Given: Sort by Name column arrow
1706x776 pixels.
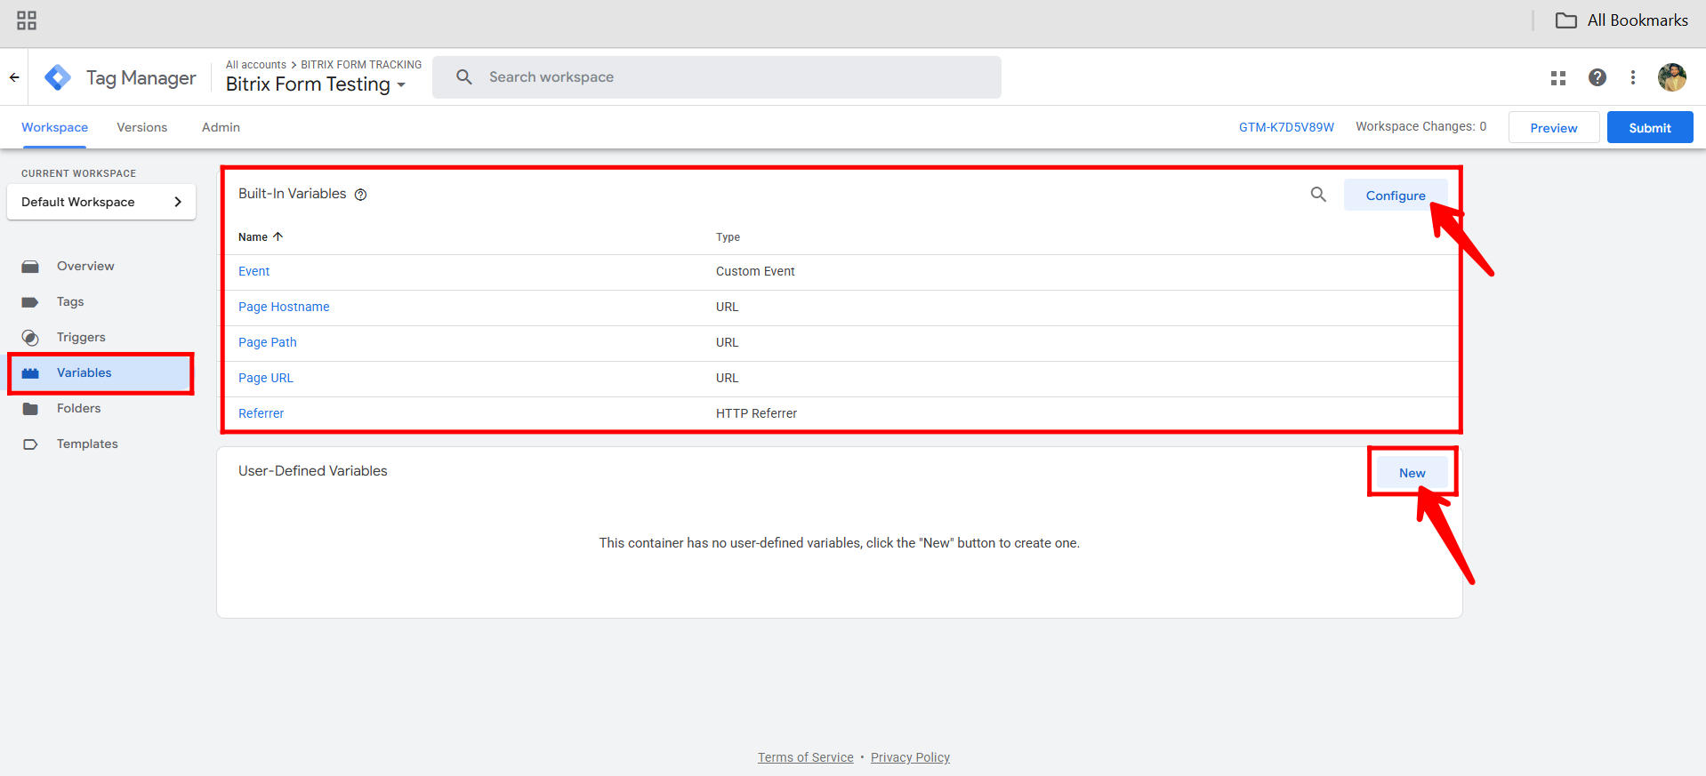Looking at the screenshot, I should [278, 236].
